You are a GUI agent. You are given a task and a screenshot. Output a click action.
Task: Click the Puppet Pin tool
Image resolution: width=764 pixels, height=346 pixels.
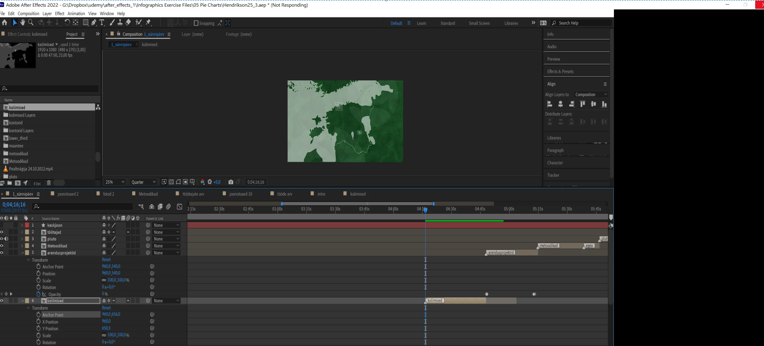[149, 22]
